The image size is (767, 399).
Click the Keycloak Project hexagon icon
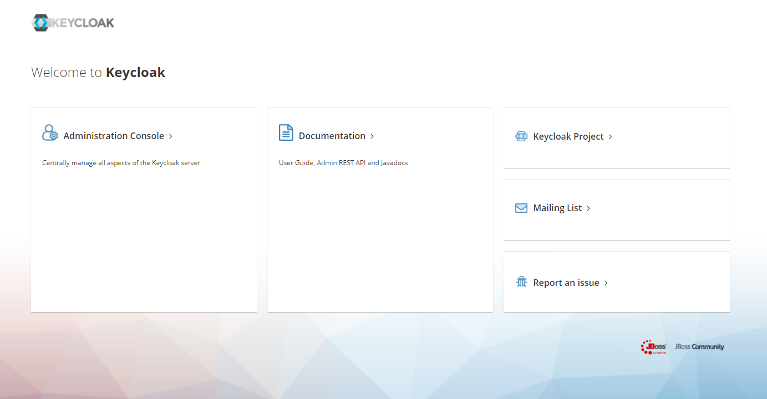click(x=521, y=136)
